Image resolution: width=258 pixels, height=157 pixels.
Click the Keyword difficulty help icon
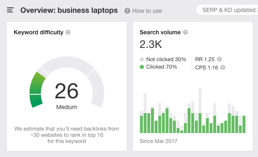pos(68,32)
